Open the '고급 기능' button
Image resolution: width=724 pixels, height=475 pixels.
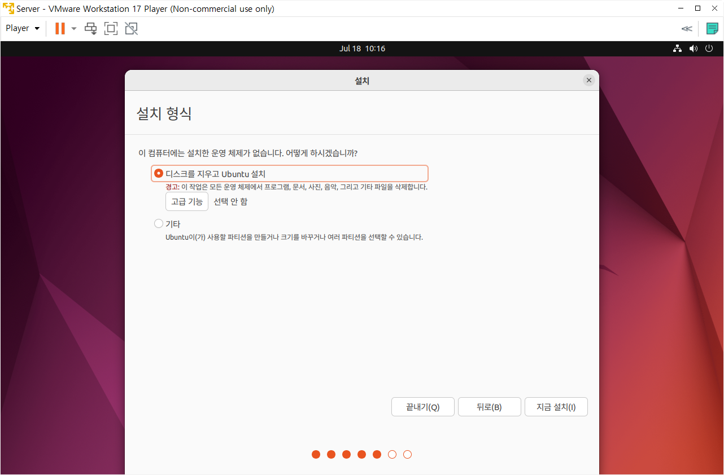point(187,201)
